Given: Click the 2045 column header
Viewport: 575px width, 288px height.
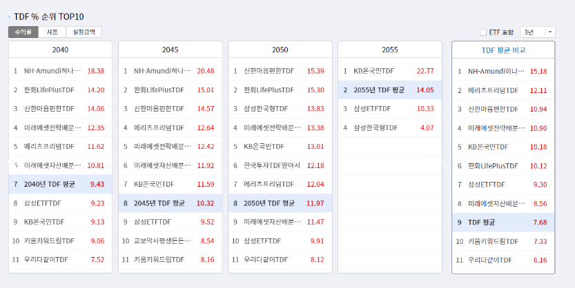Looking at the screenshot, I should pyautogui.click(x=170, y=50).
